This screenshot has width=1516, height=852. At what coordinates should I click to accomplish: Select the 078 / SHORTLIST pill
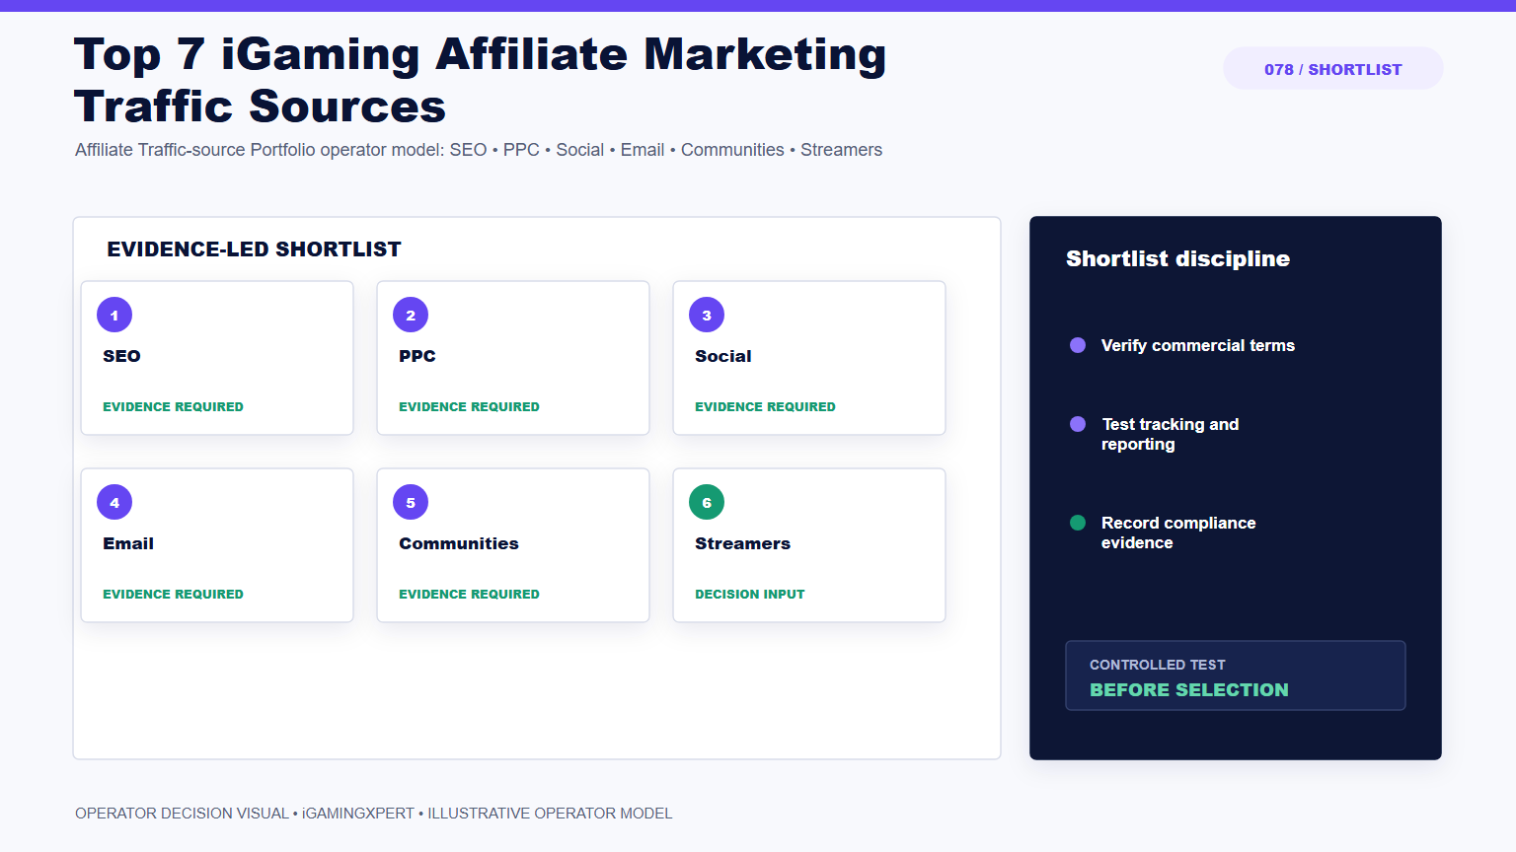pyautogui.click(x=1333, y=69)
